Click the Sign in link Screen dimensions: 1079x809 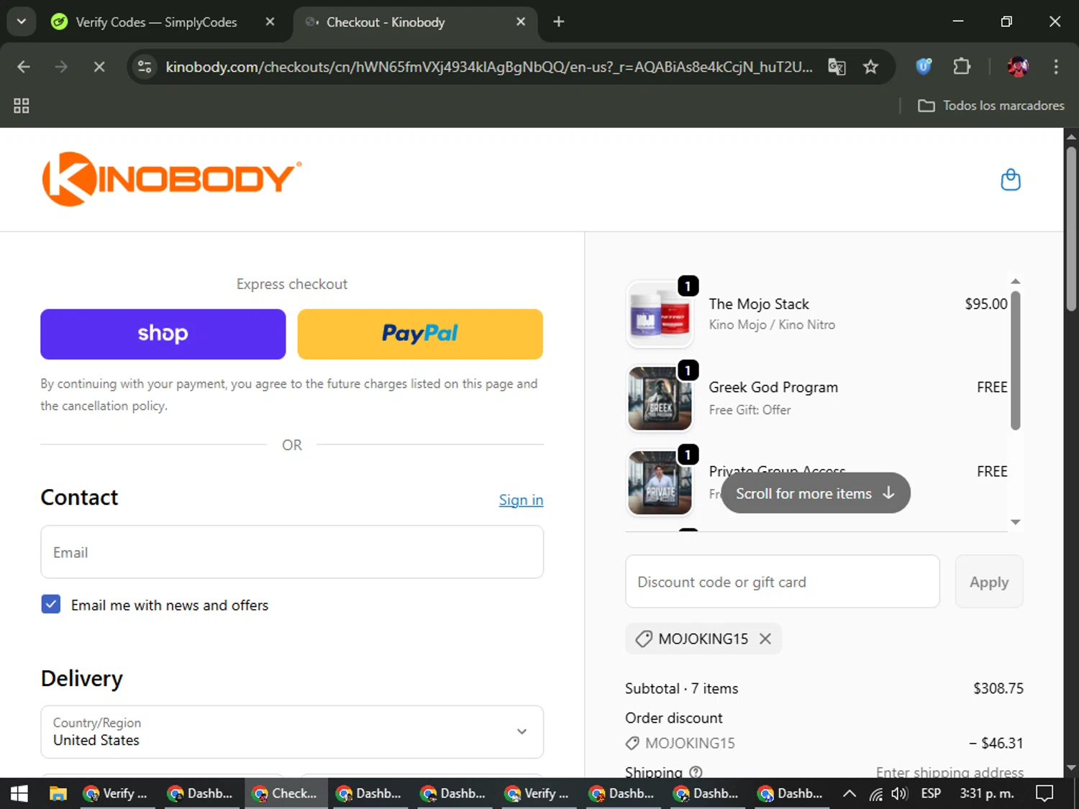(x=521, y=500)
